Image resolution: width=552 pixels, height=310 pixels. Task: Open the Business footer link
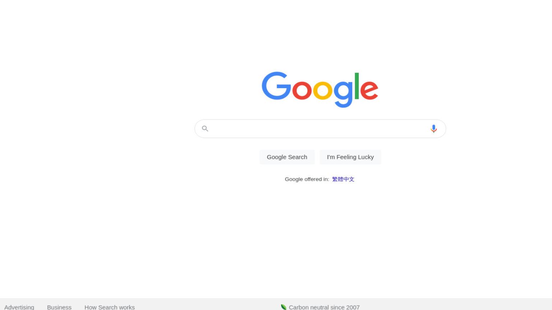coord(59,307)
